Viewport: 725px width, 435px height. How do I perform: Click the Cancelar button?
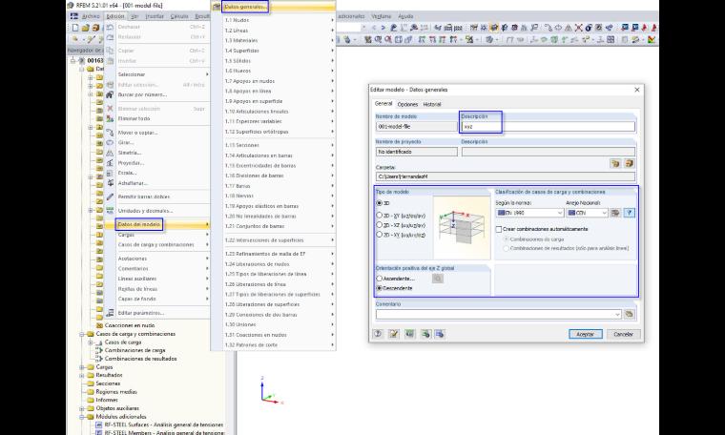(623, 334)
